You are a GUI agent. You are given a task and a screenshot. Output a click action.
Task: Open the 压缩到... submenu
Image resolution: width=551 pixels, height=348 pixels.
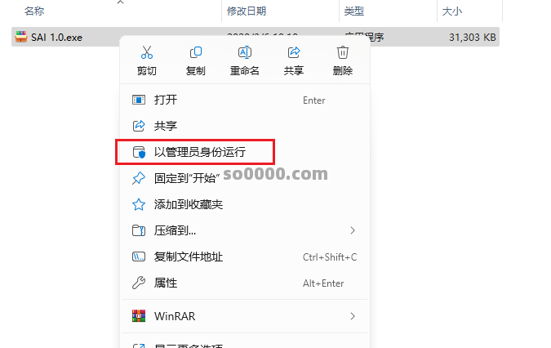(245, 230)
